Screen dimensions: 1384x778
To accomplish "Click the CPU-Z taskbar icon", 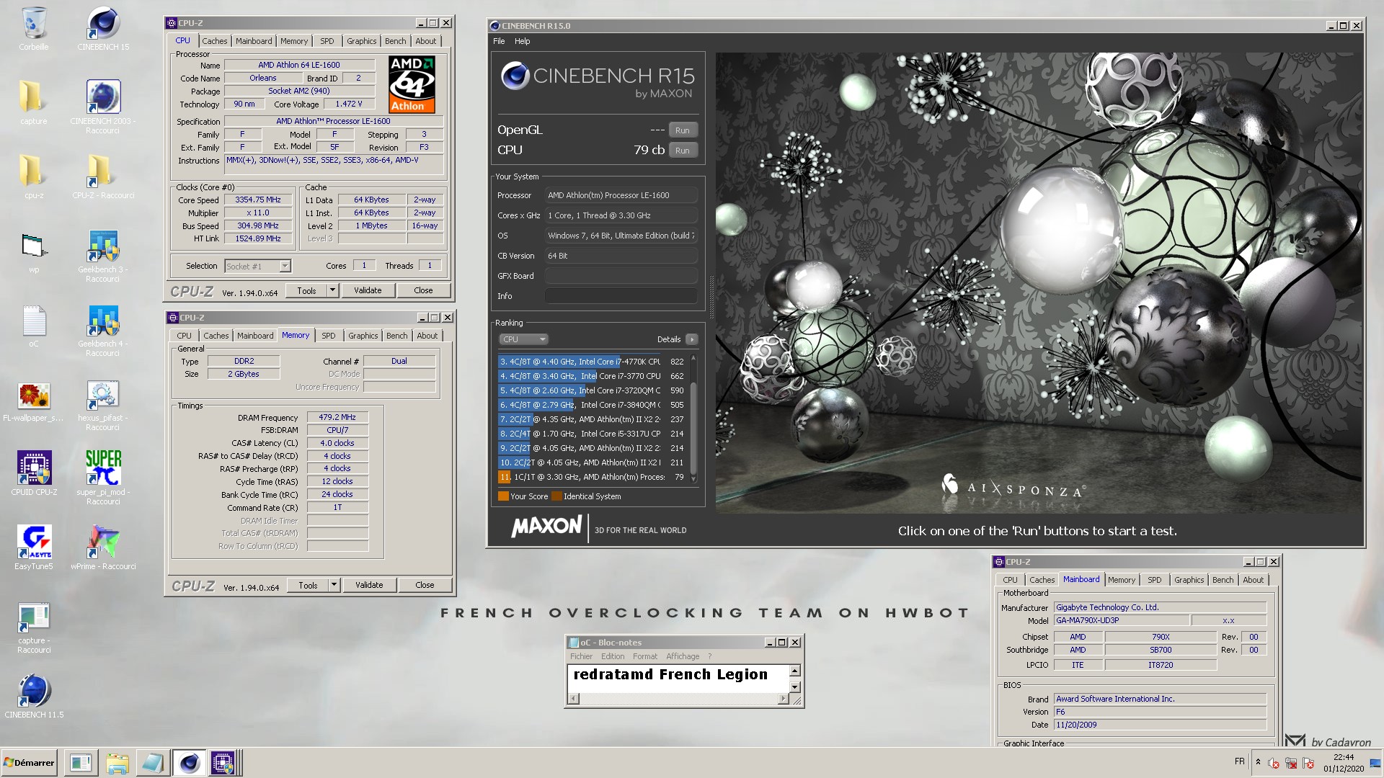I will tap(222, 763).
